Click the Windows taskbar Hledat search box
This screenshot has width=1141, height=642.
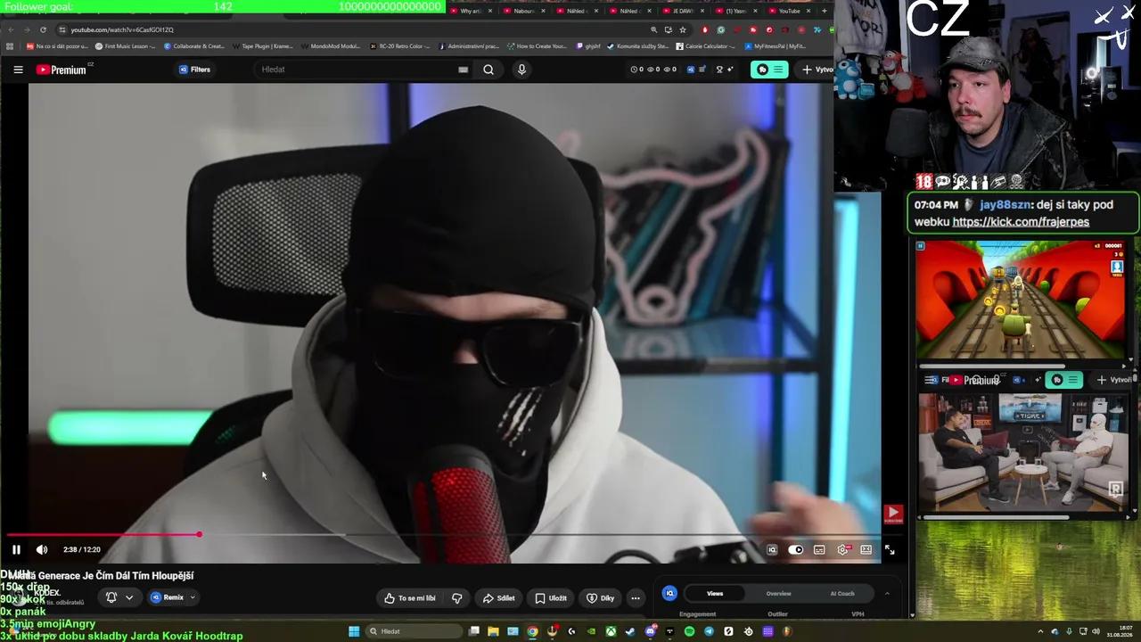415,631
